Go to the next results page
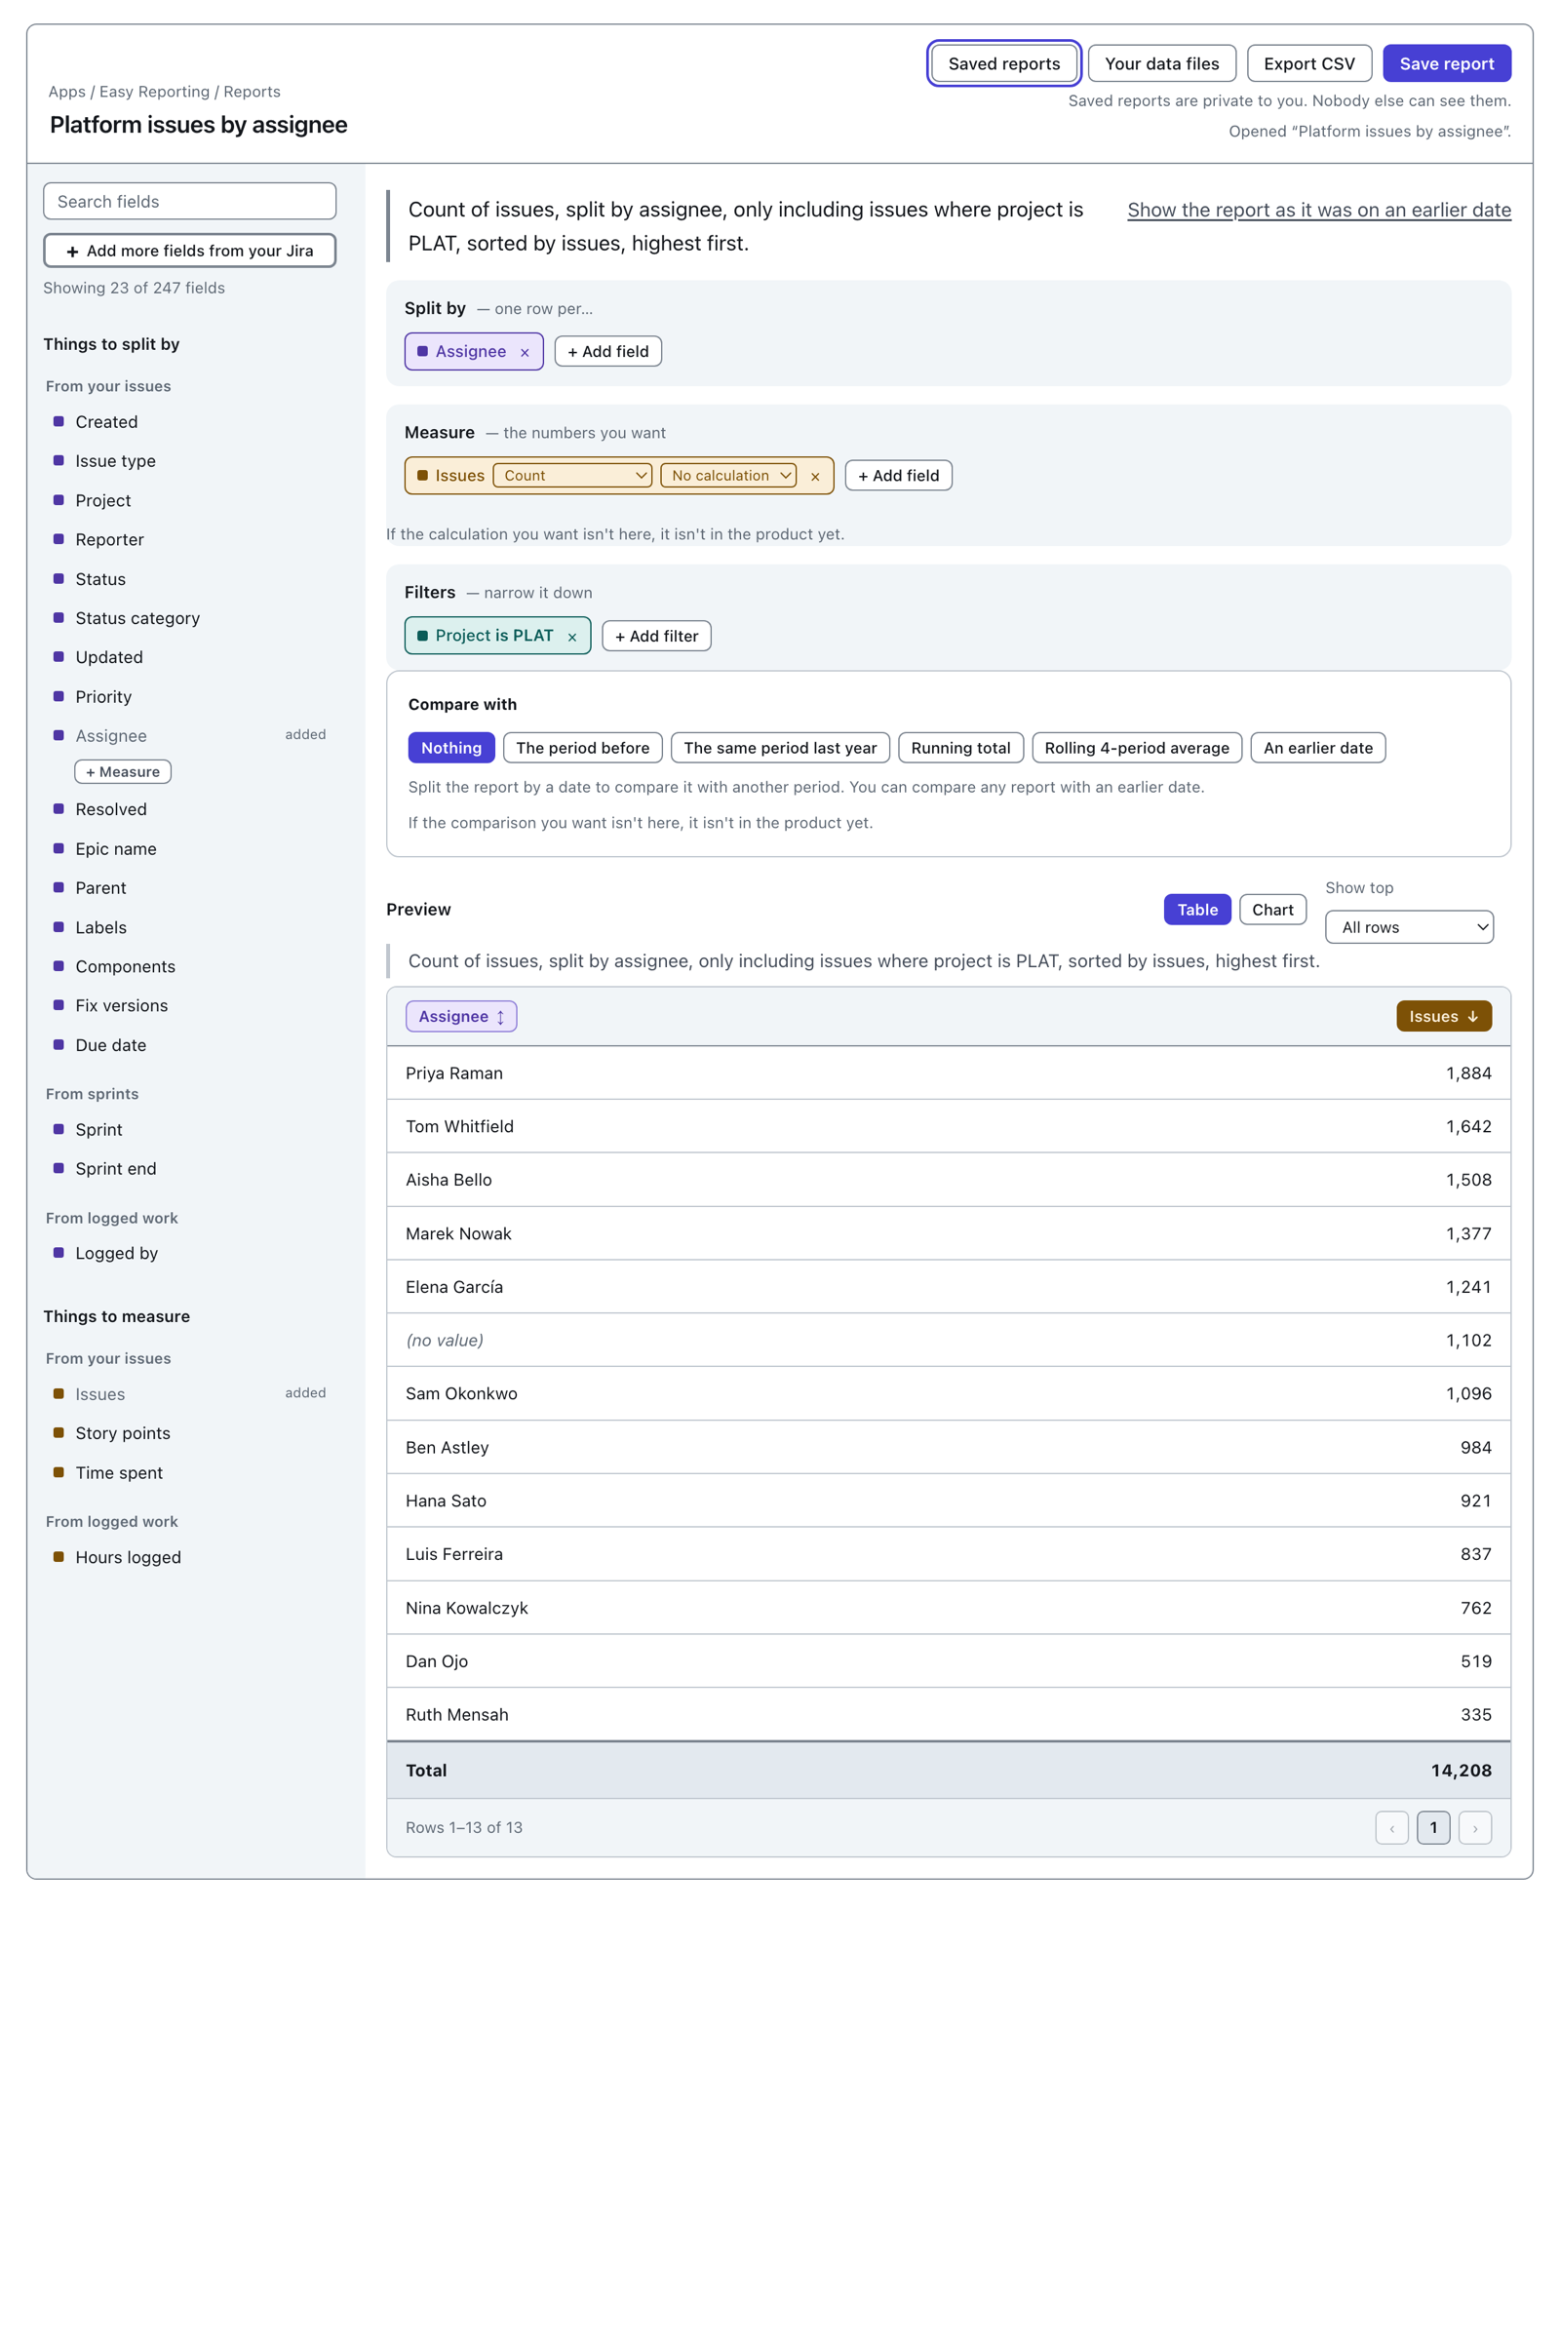The height and width of the screenshot is (2340, 1560). coord(1474,1827)
